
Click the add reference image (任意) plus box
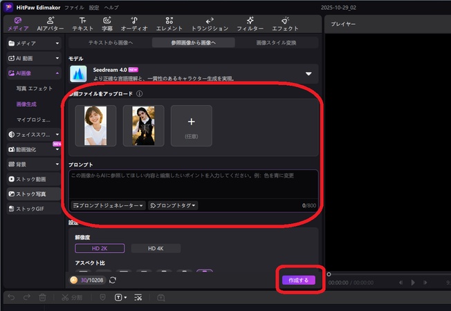pyautogui.click(x=192, y=126)
